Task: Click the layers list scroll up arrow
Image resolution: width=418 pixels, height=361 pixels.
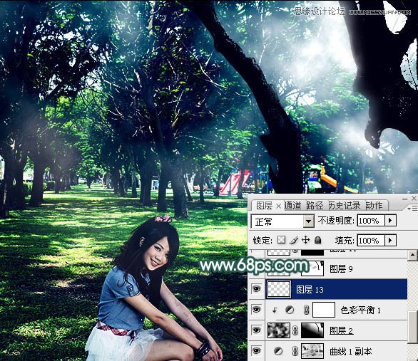Action: [412, 255]
